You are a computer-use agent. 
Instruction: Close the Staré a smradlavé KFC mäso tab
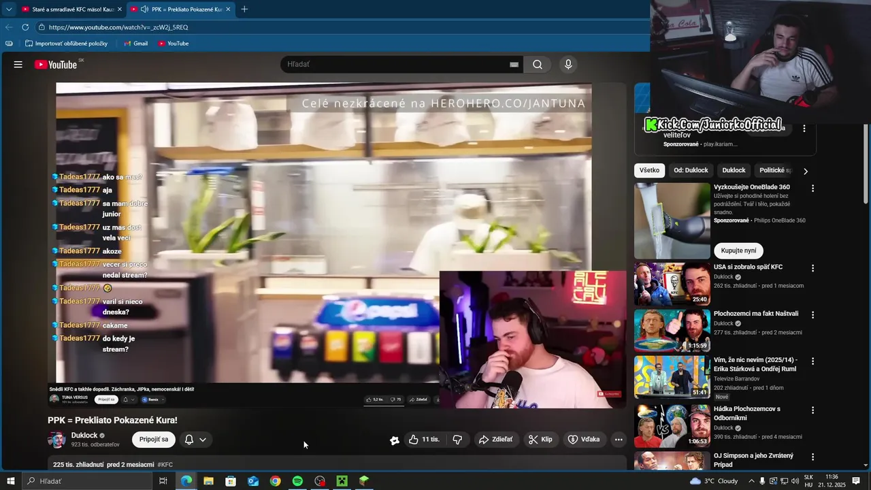tap(120, 9)
